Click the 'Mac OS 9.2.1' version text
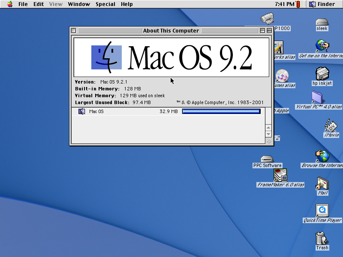Viewport: 343px width, 257px height. 114,82
